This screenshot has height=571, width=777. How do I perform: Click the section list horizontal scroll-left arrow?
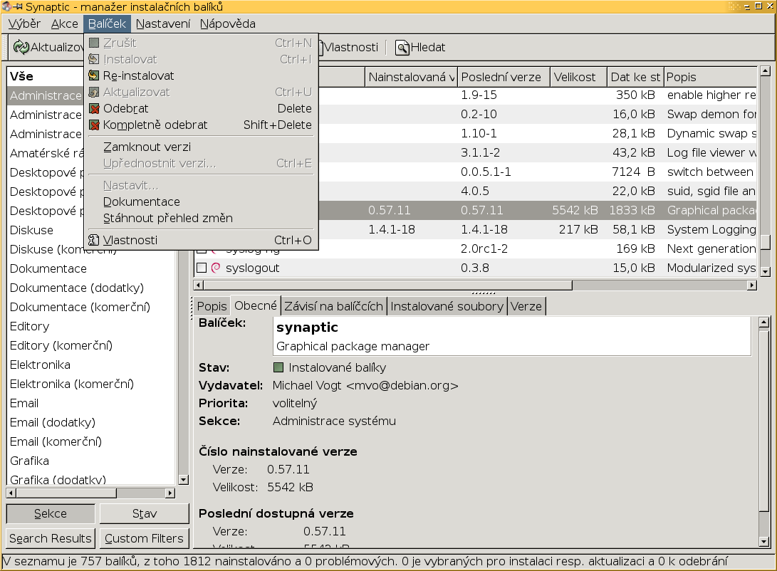click(x=11, y=493)
